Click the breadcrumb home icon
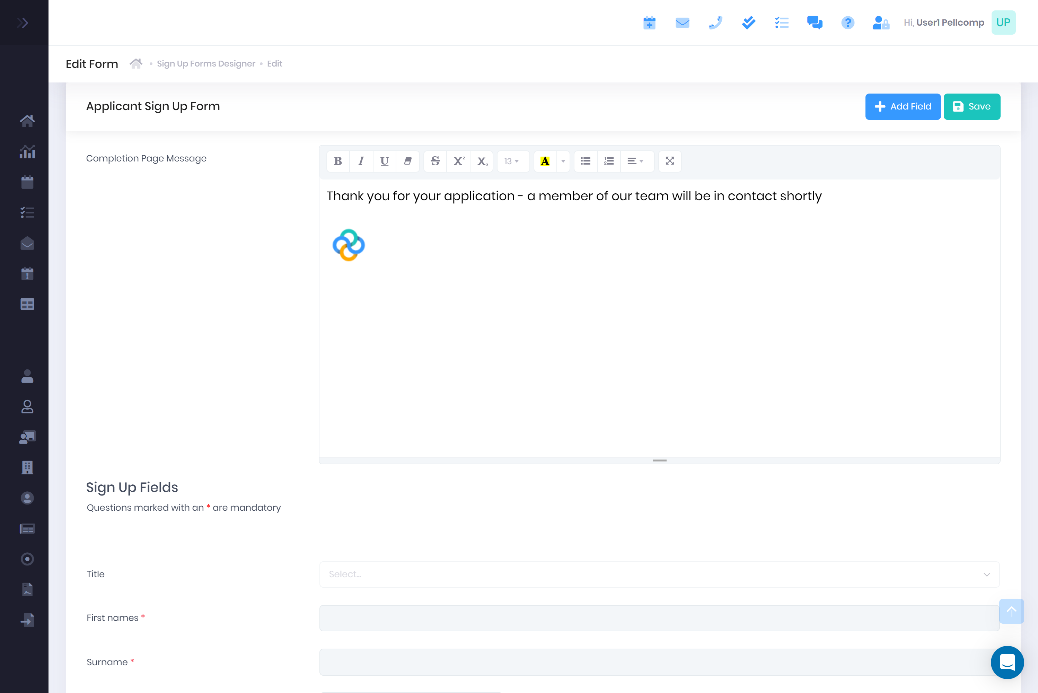 click(x=136, y=63)
